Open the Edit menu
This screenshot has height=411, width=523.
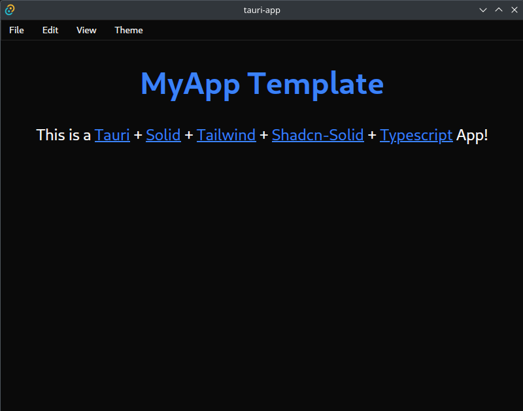tap(50, 30)
